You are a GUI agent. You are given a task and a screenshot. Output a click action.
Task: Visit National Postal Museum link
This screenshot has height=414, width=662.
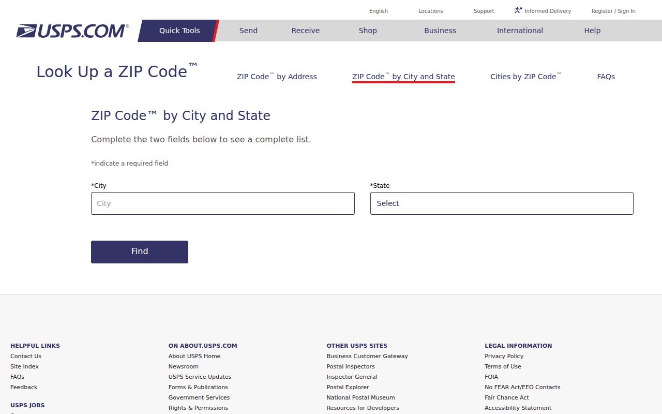point(361,397)
